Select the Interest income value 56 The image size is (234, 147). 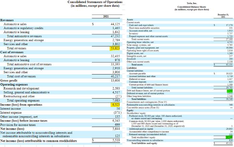tap(118, 109)
